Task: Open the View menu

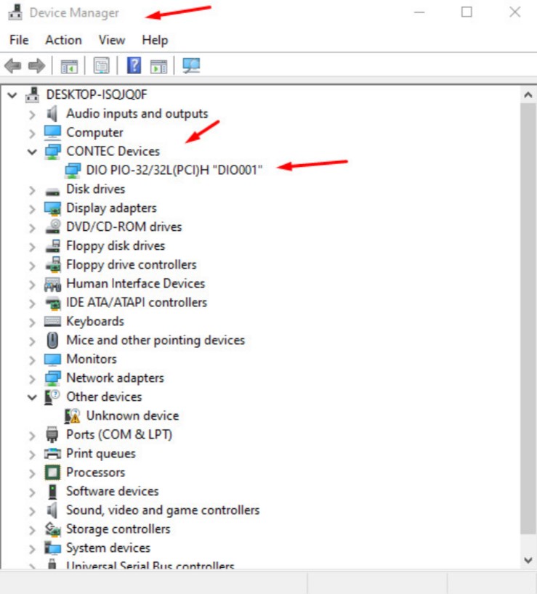Action: tap(112, 40)
